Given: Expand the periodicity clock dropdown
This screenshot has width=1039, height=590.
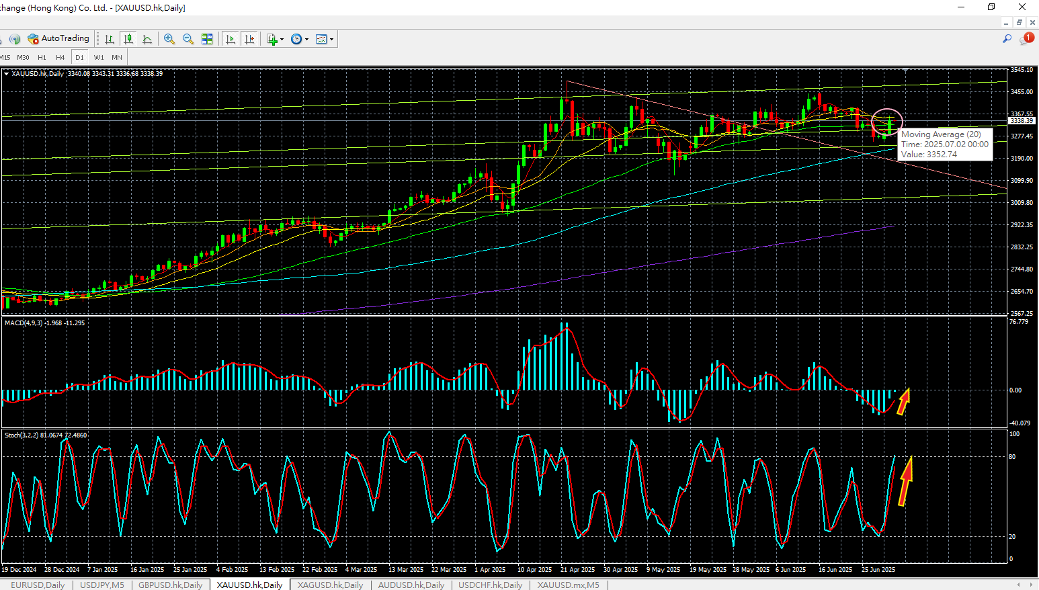Looking at the screenshot, I should [307, 39].
